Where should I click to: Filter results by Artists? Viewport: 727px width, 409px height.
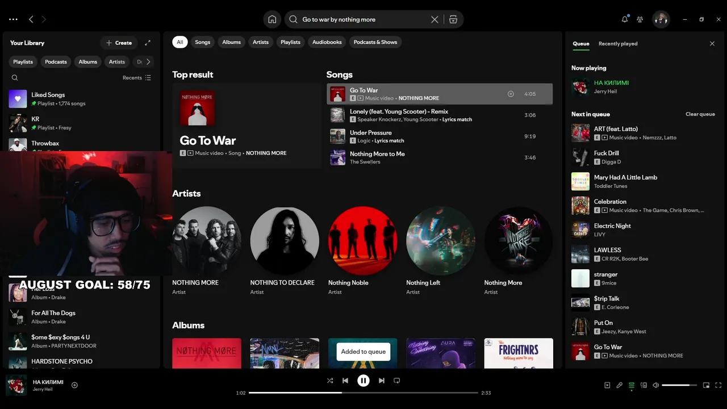pos(261,42)
